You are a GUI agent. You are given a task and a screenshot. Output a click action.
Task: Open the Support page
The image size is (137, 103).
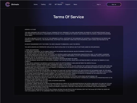pos(68,4)
